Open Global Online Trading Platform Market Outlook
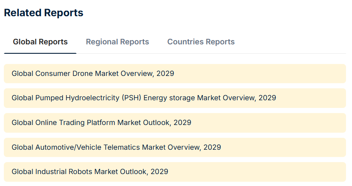The image size is (352, 186). click(101, 123)
